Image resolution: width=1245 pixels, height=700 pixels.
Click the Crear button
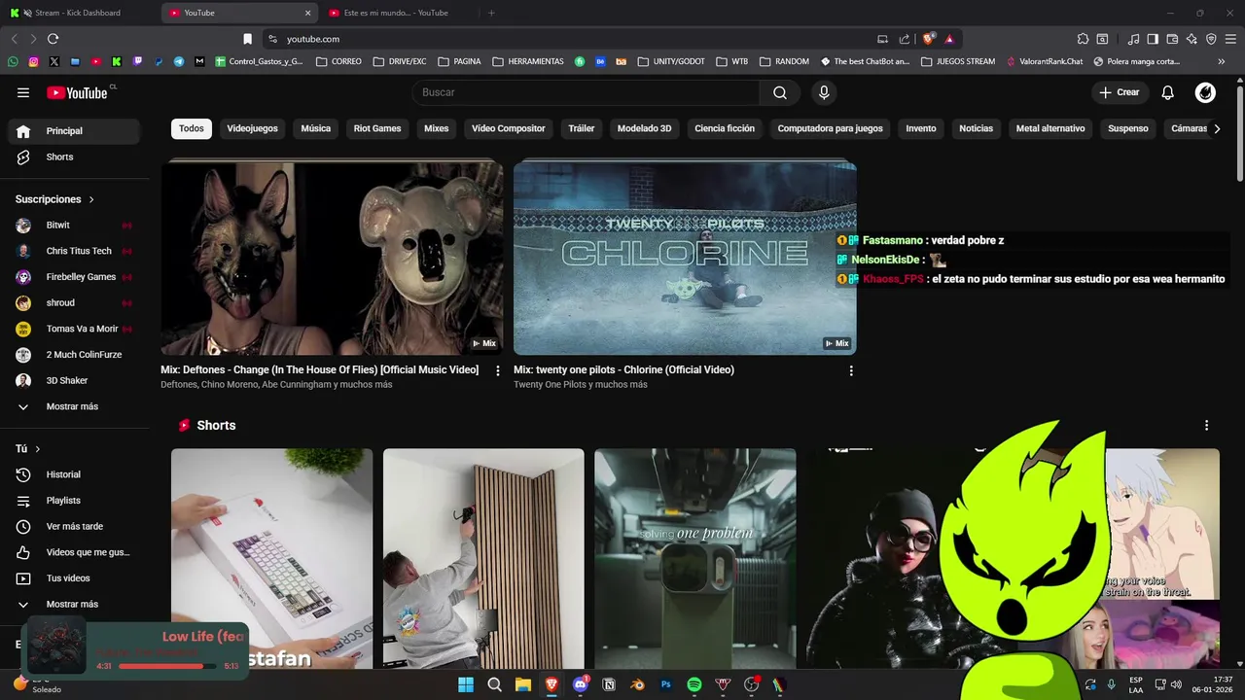(1119, 92)
